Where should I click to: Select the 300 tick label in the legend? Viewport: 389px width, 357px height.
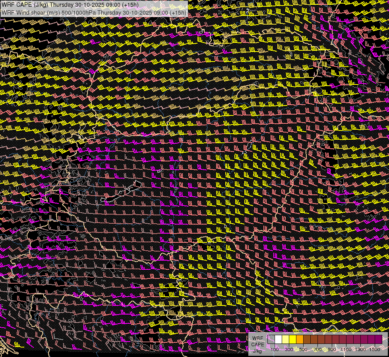pos(289,349)
